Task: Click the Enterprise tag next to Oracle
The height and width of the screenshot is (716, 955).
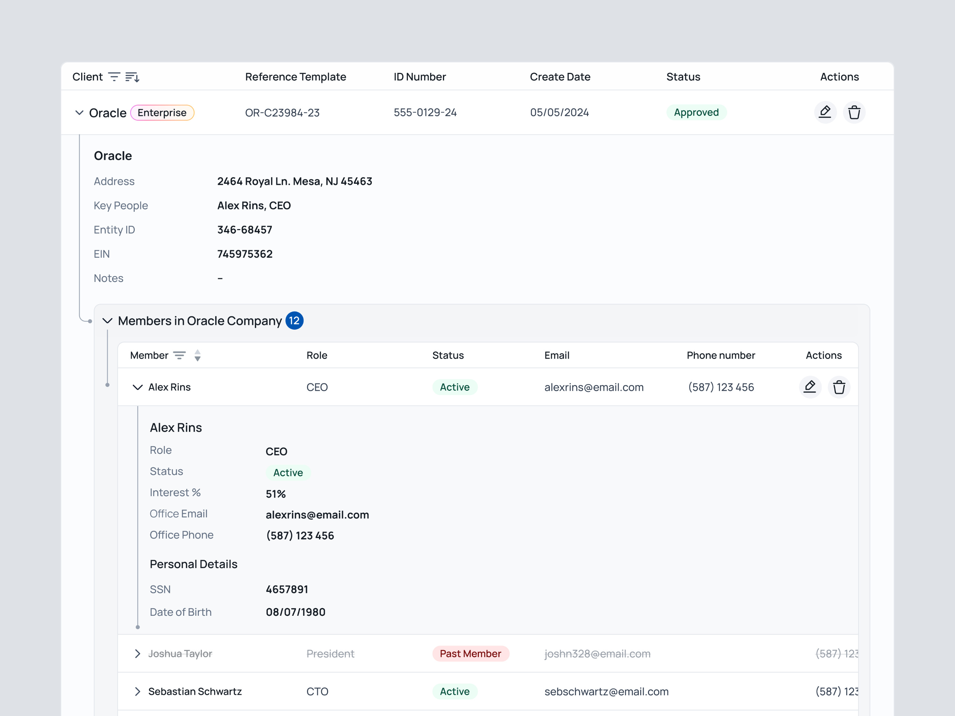Action: point(162,112)
